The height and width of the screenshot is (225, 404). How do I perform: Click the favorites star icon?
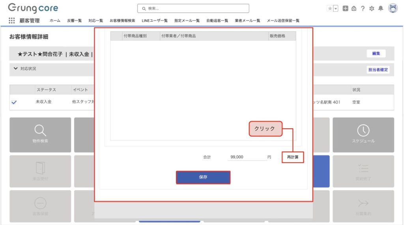click(329, 8)
